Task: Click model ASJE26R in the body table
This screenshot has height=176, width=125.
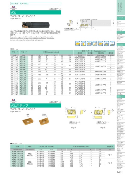Action: coord(23,90)
